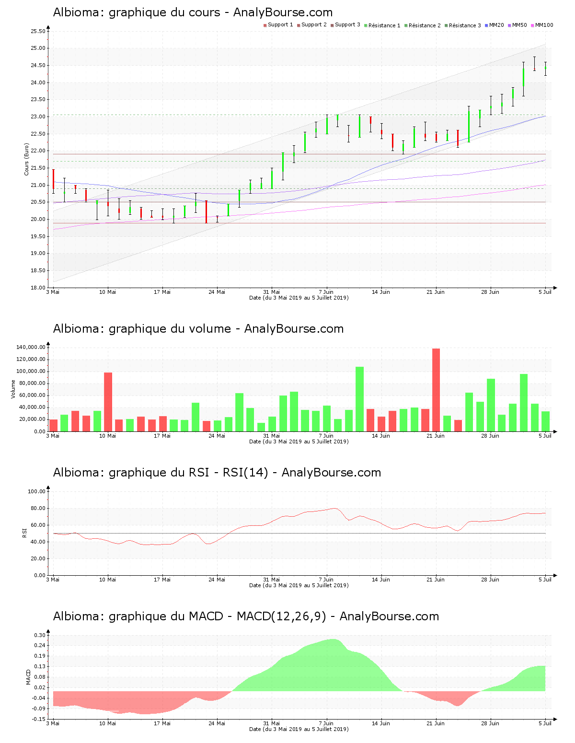Viewport: 575px width, 743px height.
Task: Select the Résistance 3 legend entry
Action: [463, 25]
